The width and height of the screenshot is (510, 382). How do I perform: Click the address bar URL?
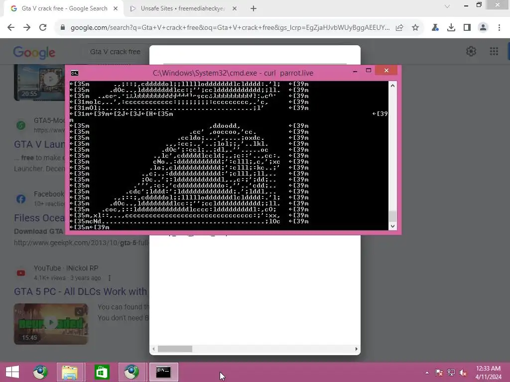230,28
